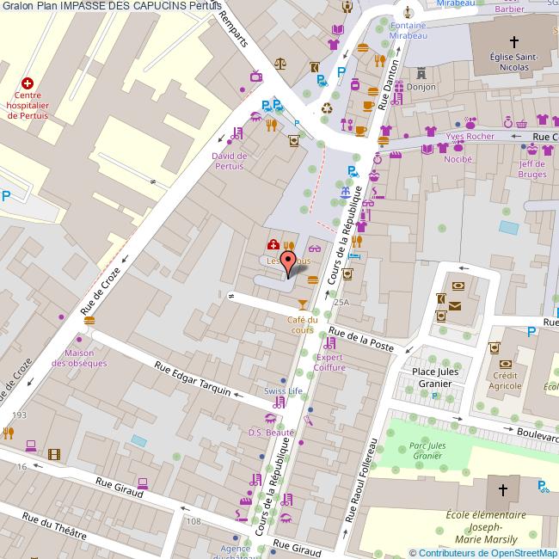559x559 pixels.
Task: Click the Maison des obsèques label
Action: tap(79, 358)
